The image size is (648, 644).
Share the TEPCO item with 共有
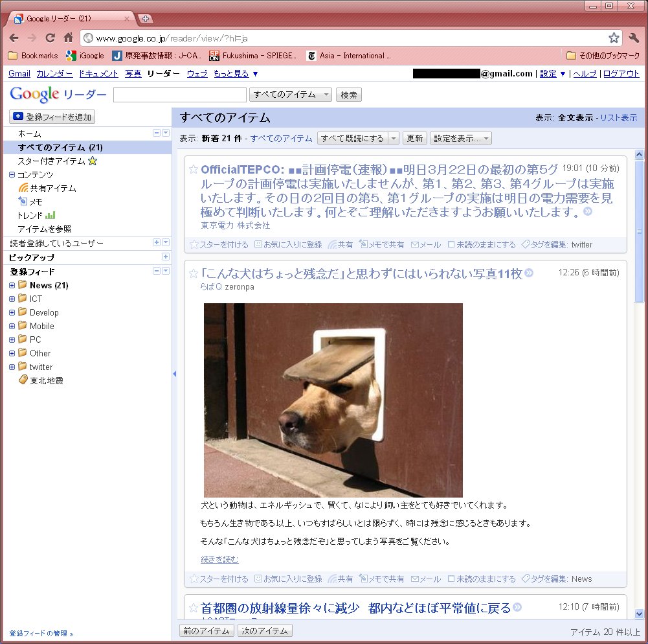341,244
